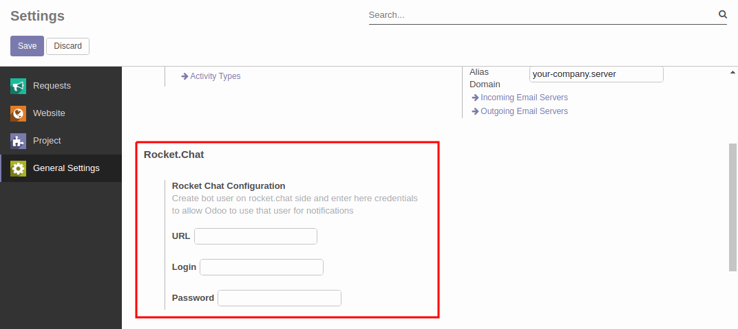Viewport: 738px width, 329px height.
Task: Select the Website menu item
Action: pos(61,113)
